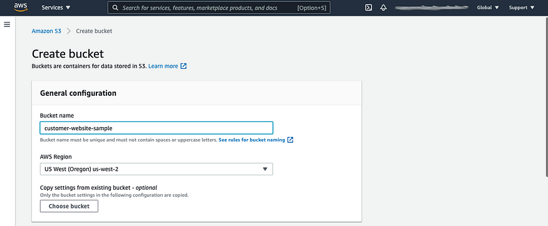
Task: Open See rules for bucket naming link
Action: [252, 140]
